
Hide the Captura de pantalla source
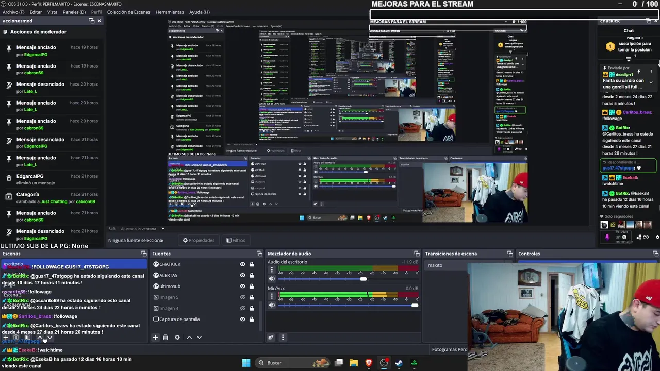tap(242, 319)
